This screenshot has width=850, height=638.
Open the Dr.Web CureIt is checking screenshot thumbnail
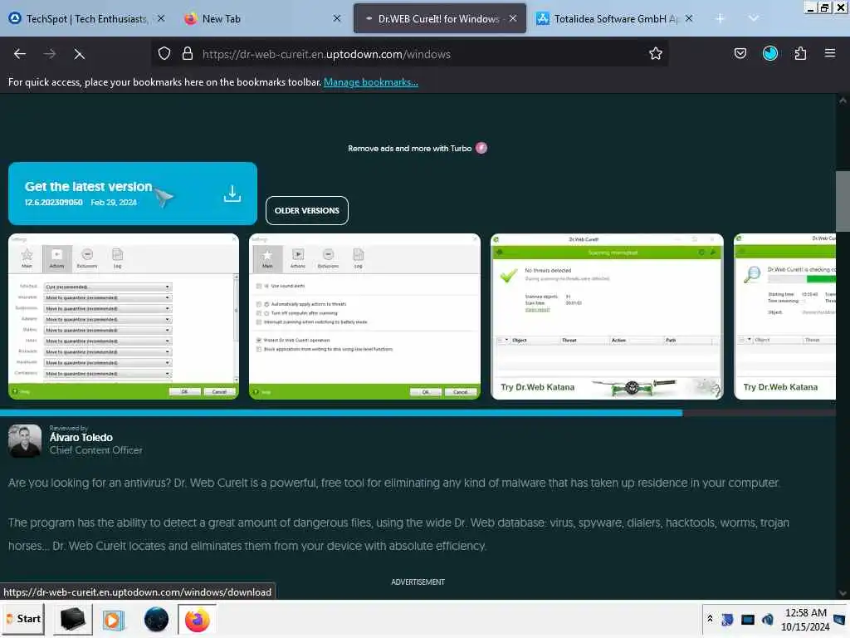coord(784,317)
